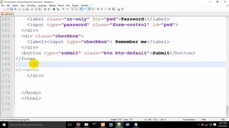Screen dimensions: 229x128
Task: Open the Run menu
Action: point(68,6)
